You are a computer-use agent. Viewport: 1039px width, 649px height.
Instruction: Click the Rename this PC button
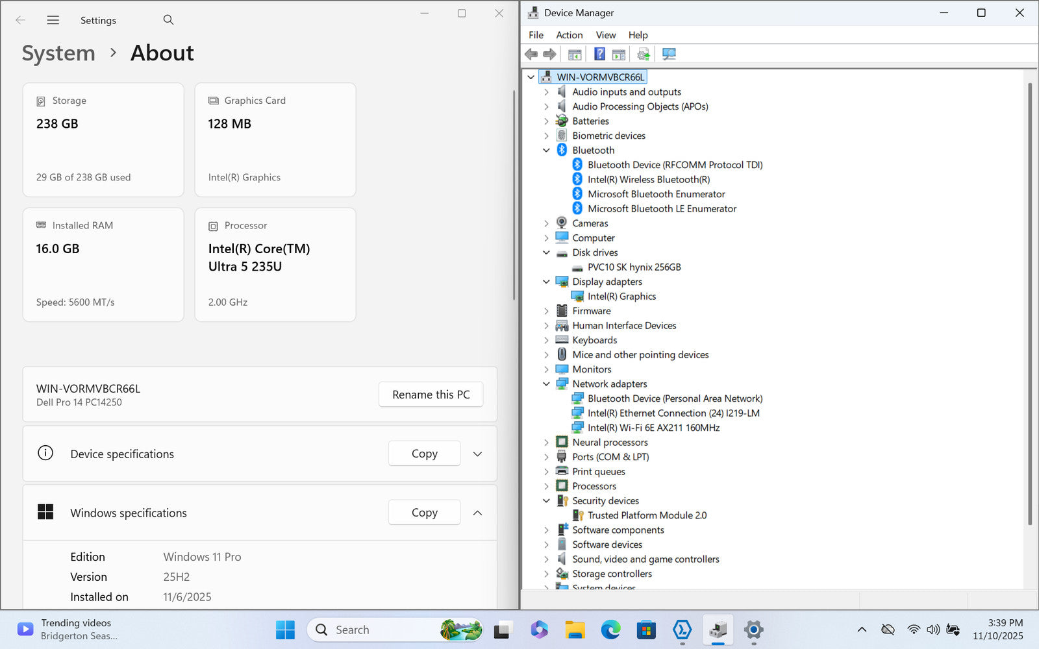coord(431,395)
